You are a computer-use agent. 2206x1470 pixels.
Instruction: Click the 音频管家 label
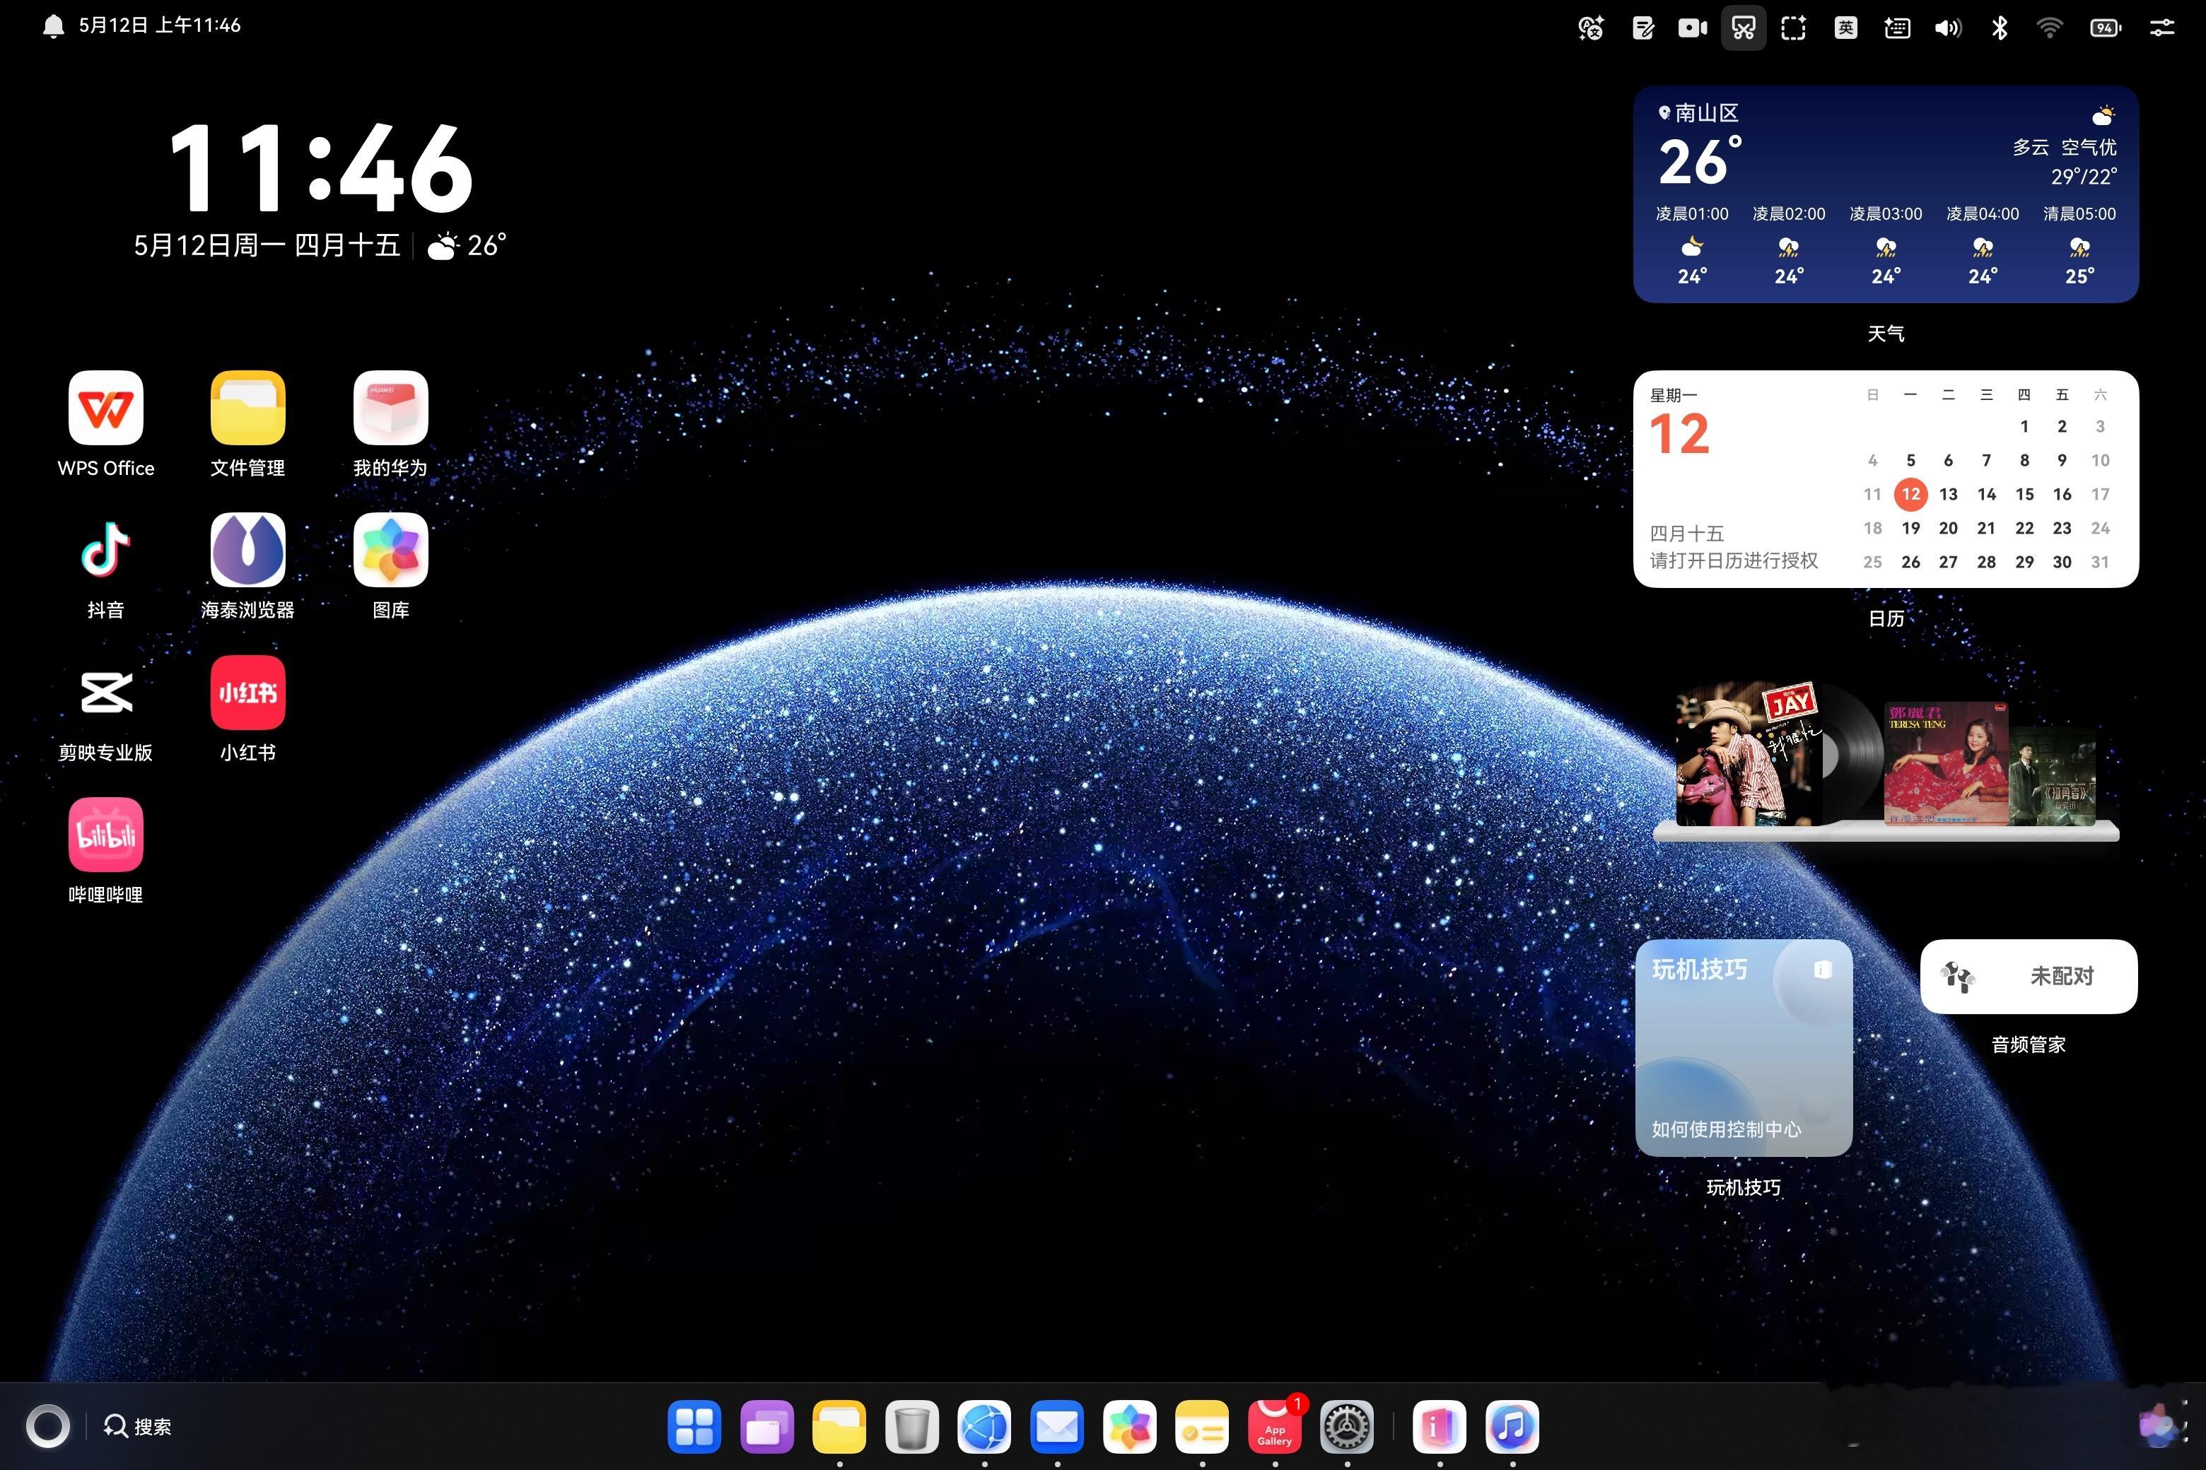coord(2029,1045)
